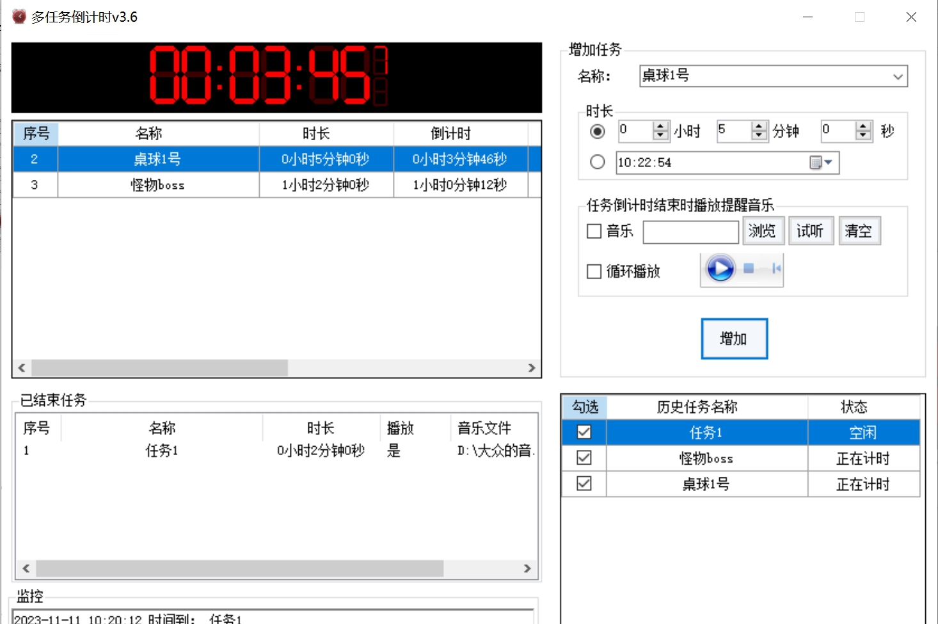The height and width of the screenshot is (624, 938).
Task: Click the 0小时3分钟46秒 countdown cell
Action: (460, 159)
